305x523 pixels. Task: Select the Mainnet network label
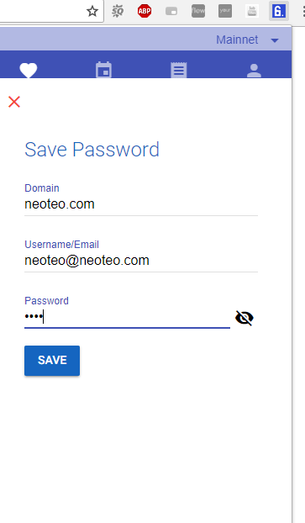coord(237,40)
